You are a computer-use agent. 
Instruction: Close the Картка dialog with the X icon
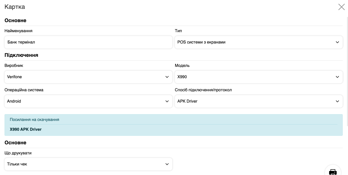tap(341, 7)
